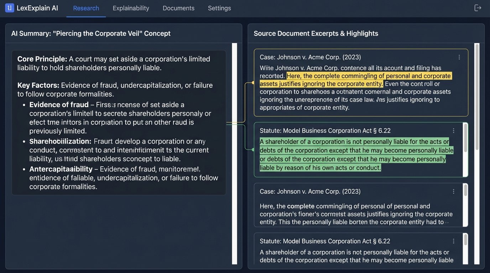490x273 pixels.
Task: Open the kebab menu on the Model Business Corporation Act card
Action: (454, 130)
